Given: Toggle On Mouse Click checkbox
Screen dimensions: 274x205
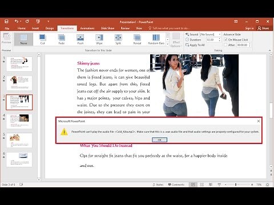Looking at the screenshot, I should click(x=225, y=40).
